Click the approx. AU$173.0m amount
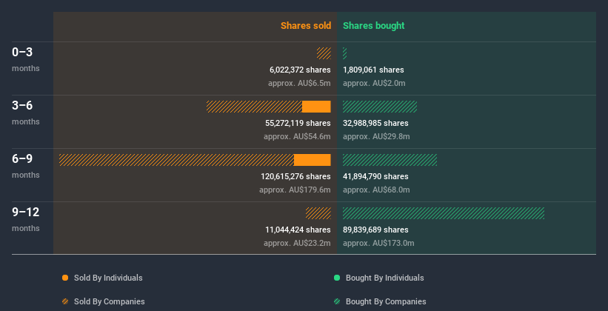This screenshot has width=608, height=311. point(378,243)
